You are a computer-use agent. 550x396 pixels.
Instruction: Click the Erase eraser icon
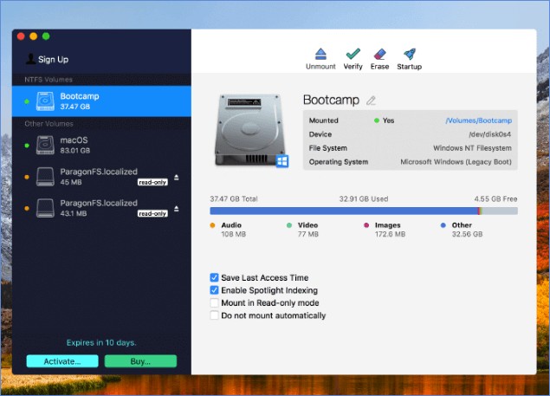(x=379, y=54)
